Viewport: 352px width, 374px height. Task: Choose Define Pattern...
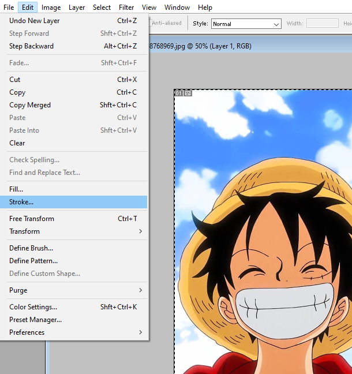click(73, 261)
